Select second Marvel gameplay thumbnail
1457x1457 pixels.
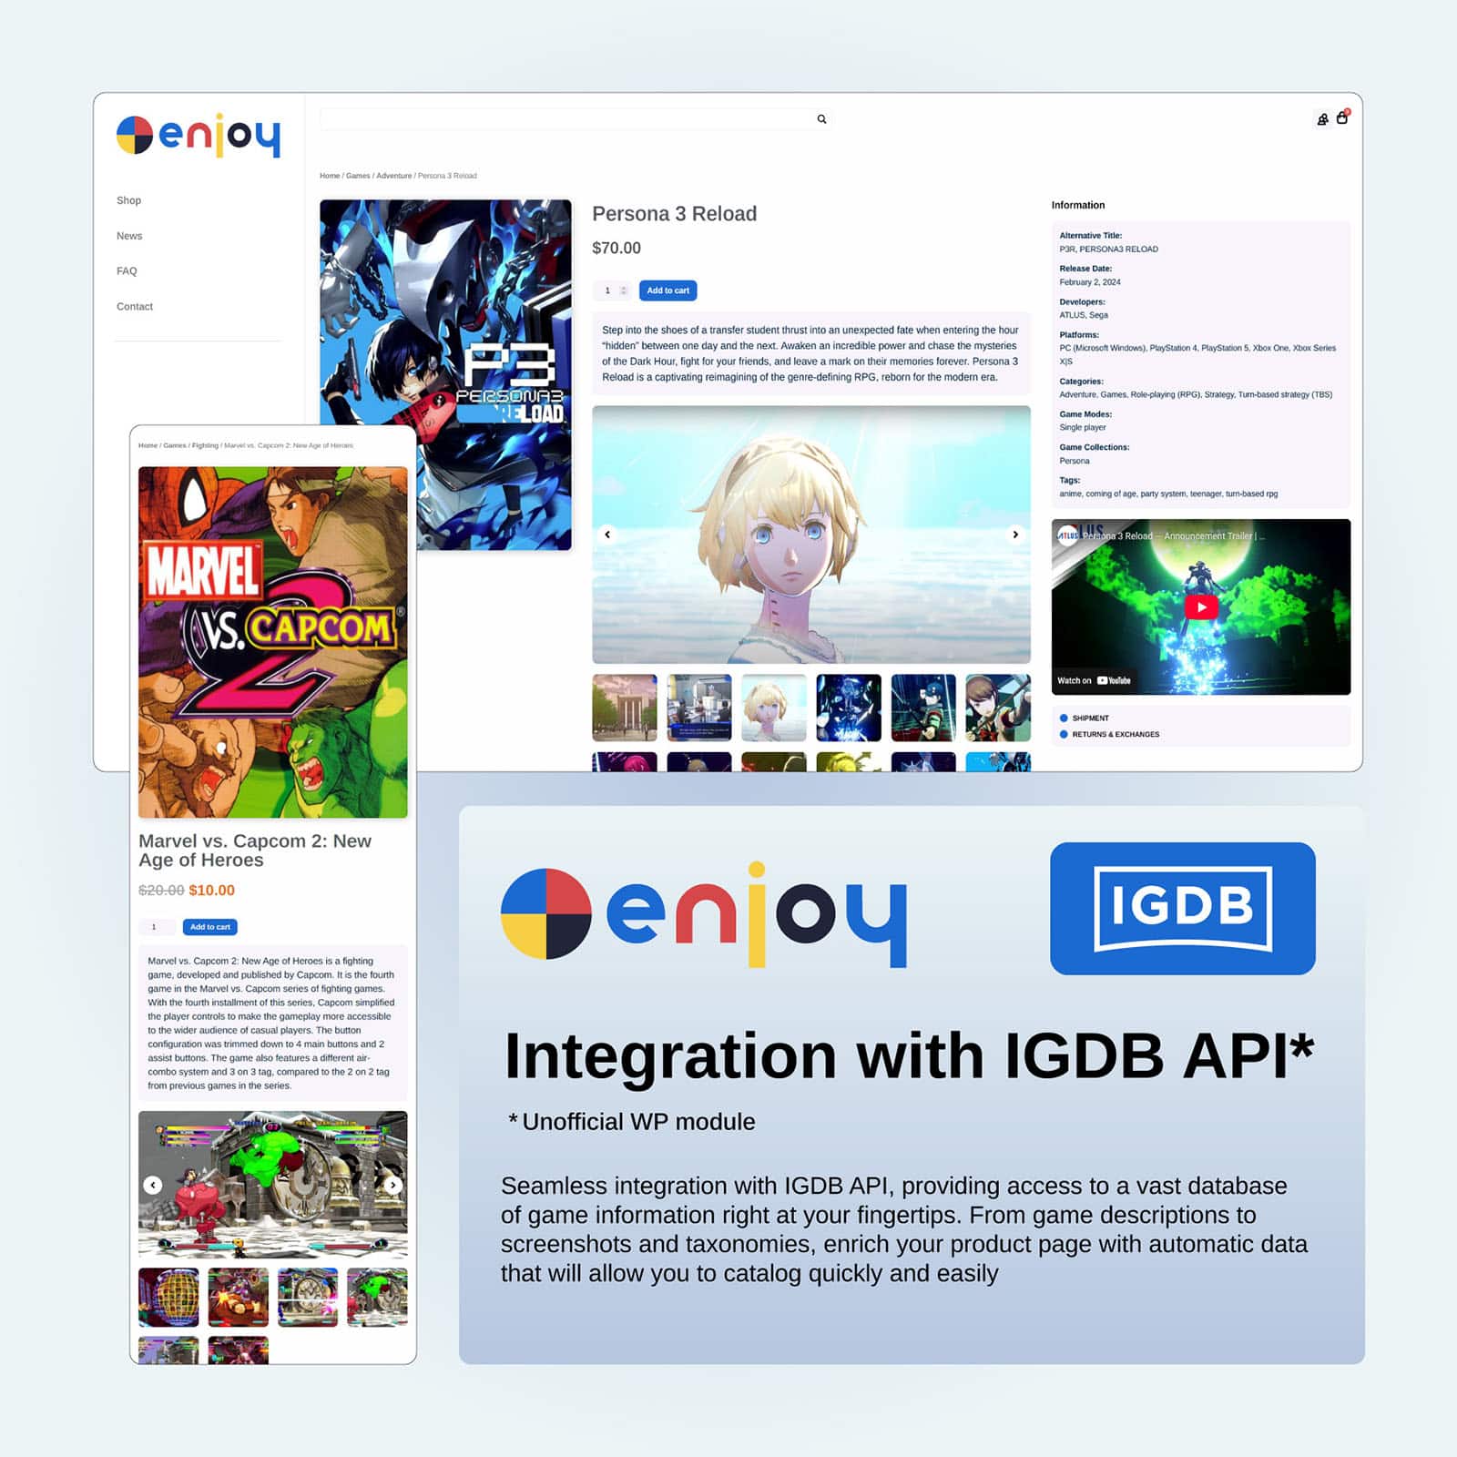[238, 1297]
